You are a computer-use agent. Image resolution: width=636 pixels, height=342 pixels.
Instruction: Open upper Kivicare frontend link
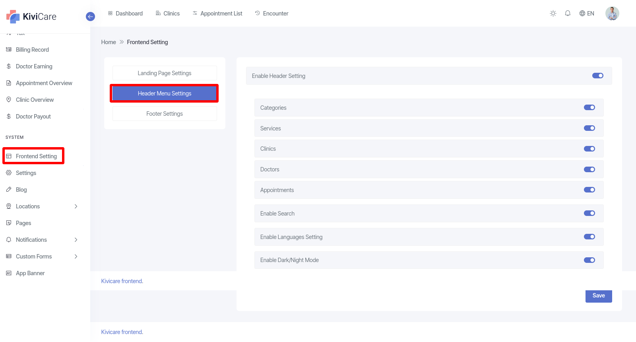pos(122,281)
